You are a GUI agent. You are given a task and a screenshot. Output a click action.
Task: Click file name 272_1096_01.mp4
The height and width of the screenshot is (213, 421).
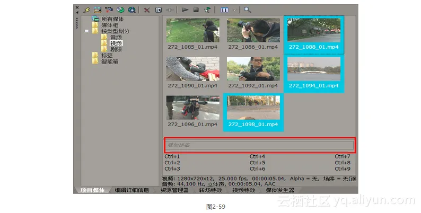[192, 124]
